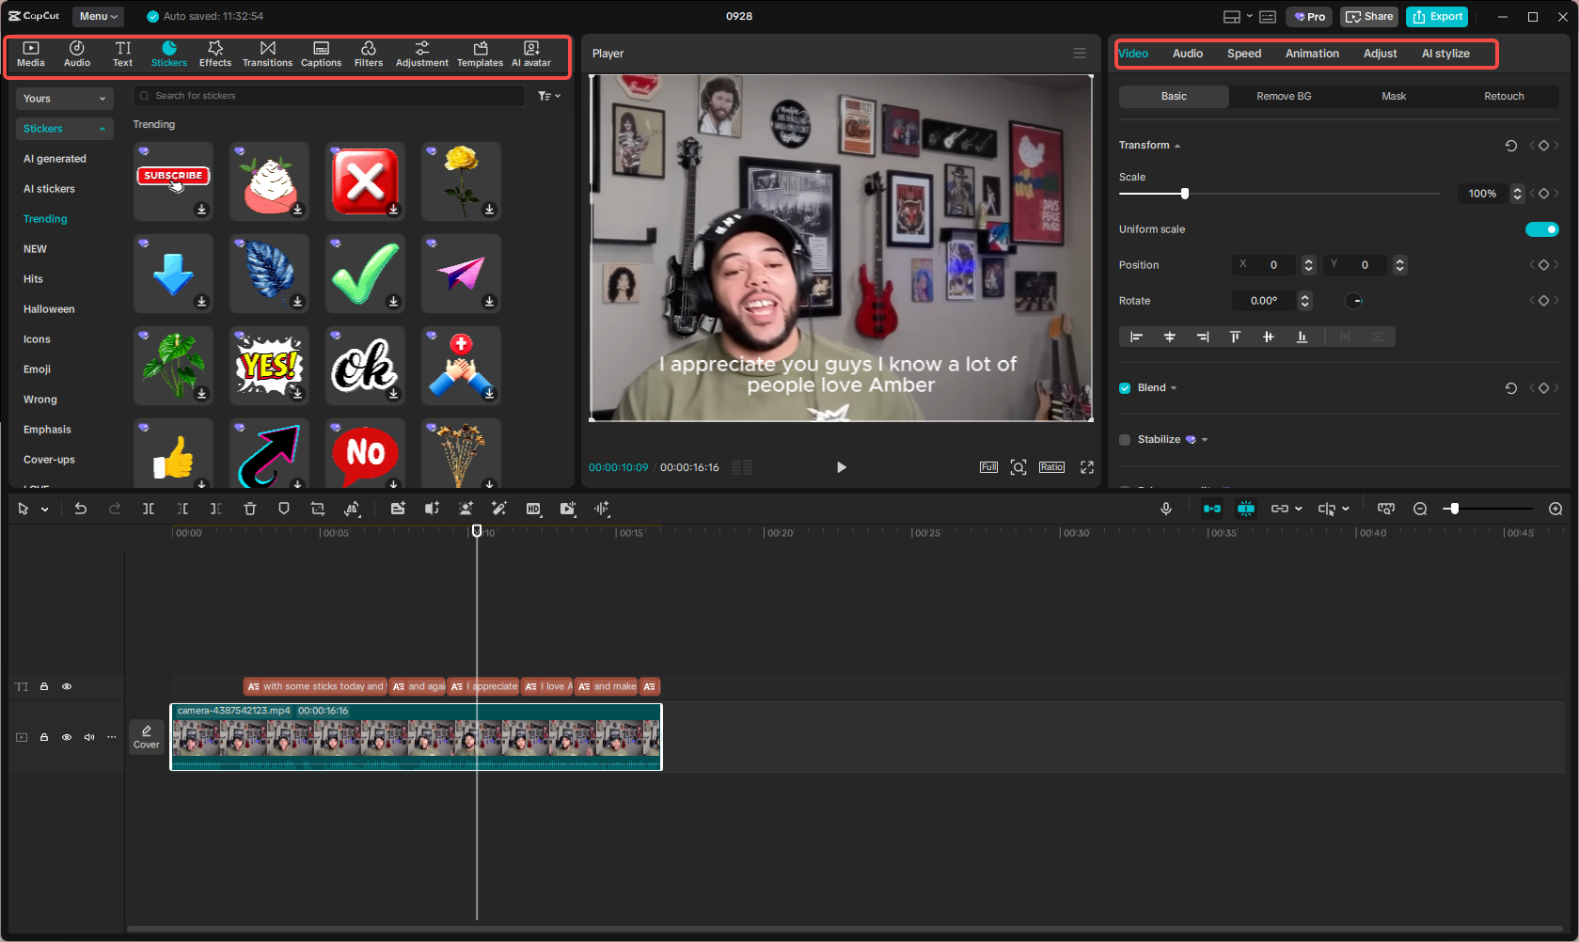Enable the Stabilize checkbox
Screen dimensions: 1579x942
click(x=1124, y=439)
